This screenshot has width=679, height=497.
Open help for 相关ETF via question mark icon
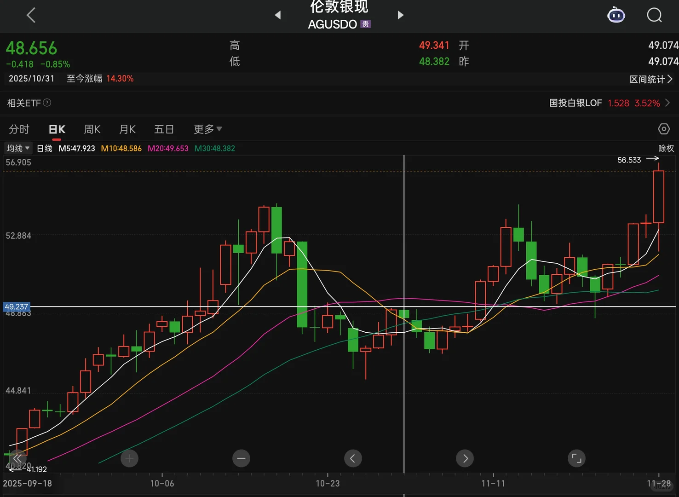point(47,103)
